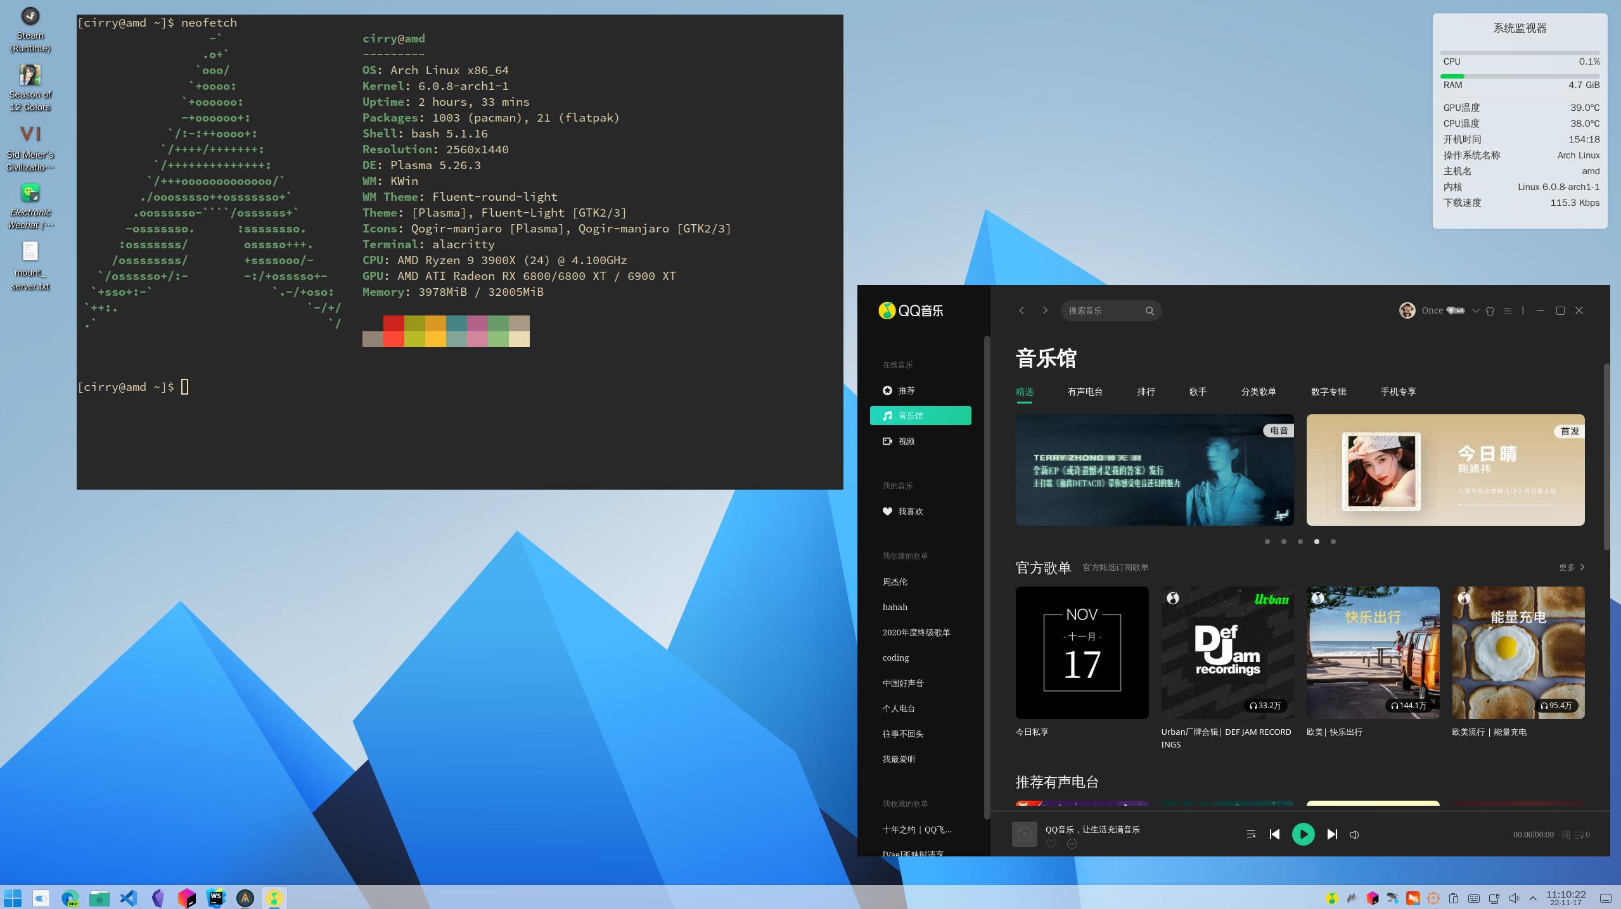1621x909 pixels.
Task: Show hidden system tray icons arrow
Action: [x=1532, y=898]
